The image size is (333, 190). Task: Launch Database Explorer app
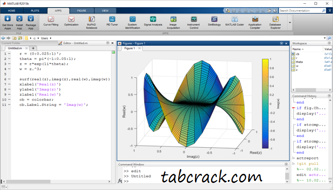click(x=275, y=22)
